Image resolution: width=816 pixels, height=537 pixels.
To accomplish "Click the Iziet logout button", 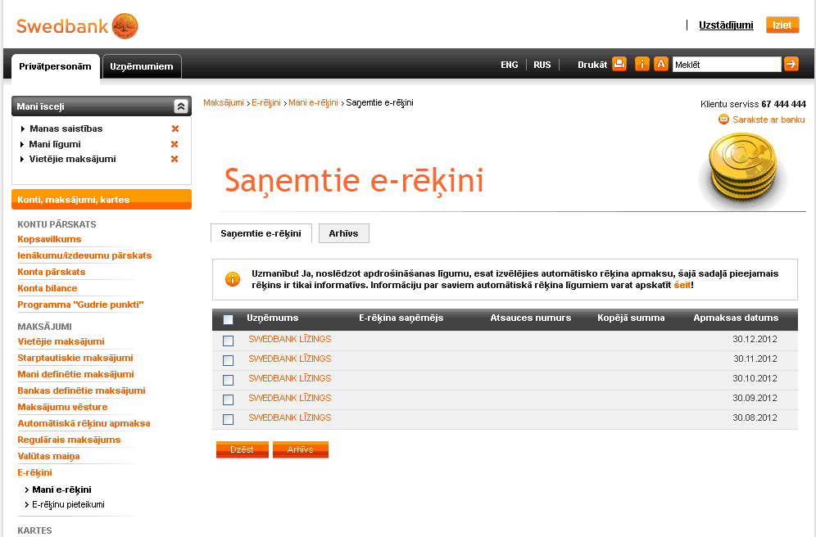I will point(782,25).
